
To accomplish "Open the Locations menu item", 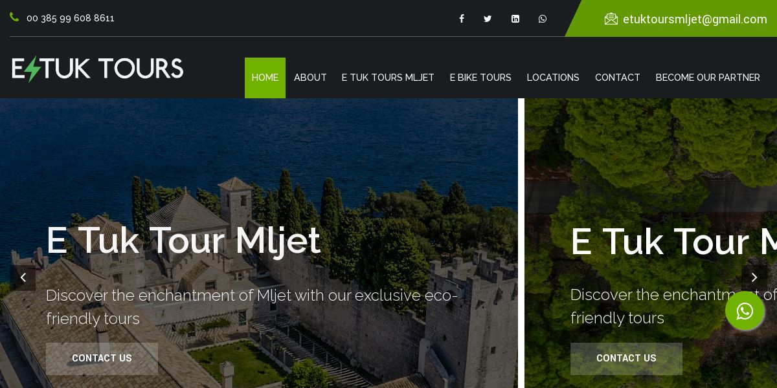I will (x=553, y=78).
